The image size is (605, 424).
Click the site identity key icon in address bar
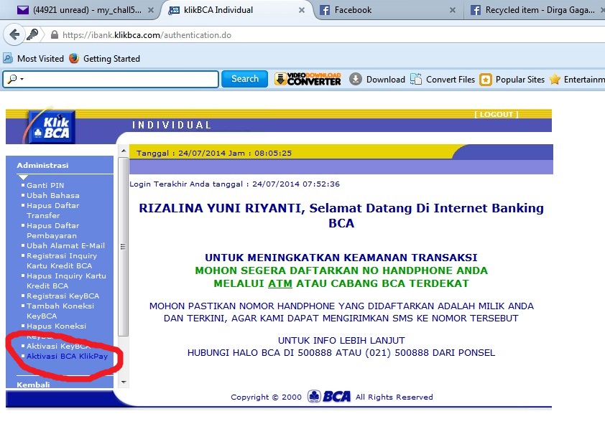pos(32,34)
